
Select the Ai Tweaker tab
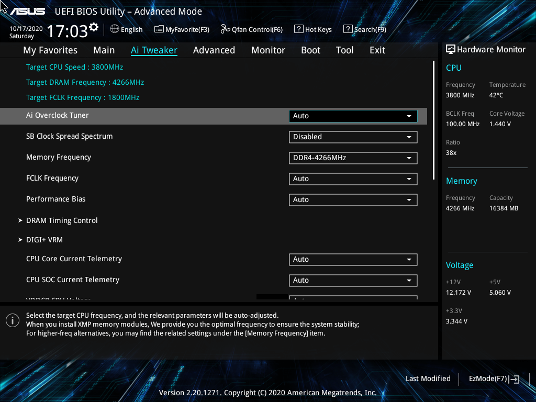pyautogui.click(x=154, y=50)
